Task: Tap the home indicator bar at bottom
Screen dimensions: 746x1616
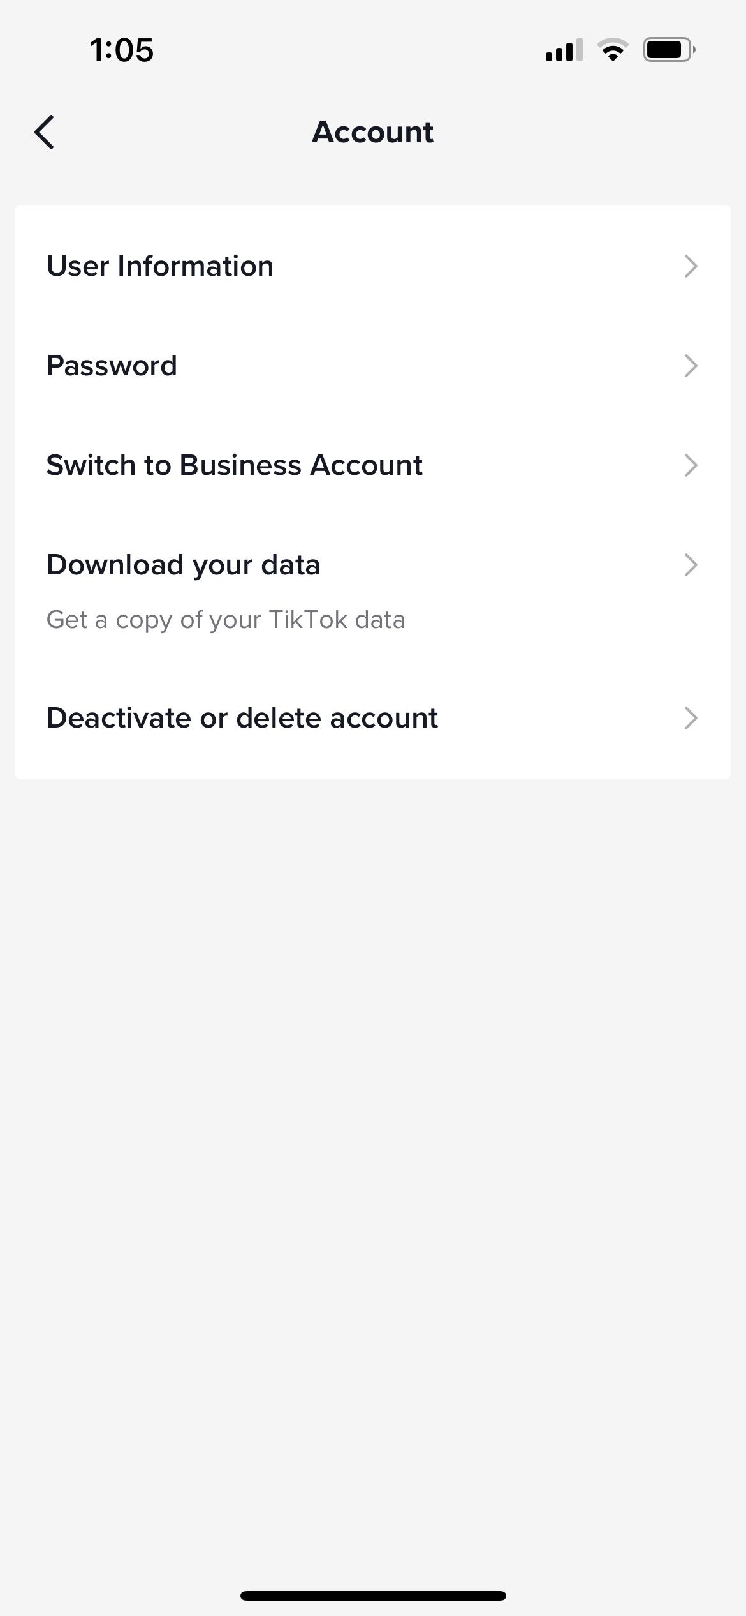Action: 373,1596
